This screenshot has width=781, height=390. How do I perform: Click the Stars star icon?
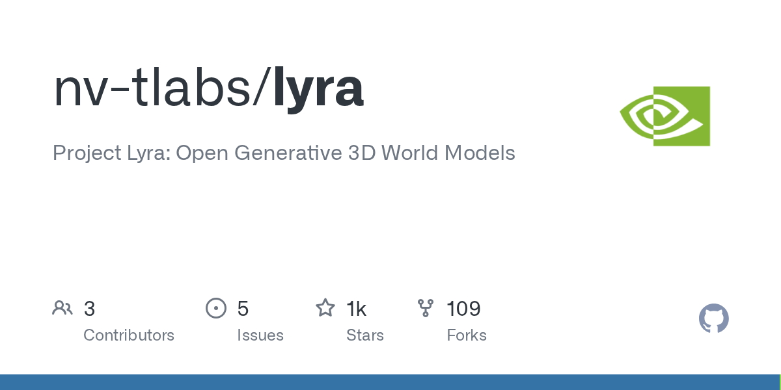[325, 308]
